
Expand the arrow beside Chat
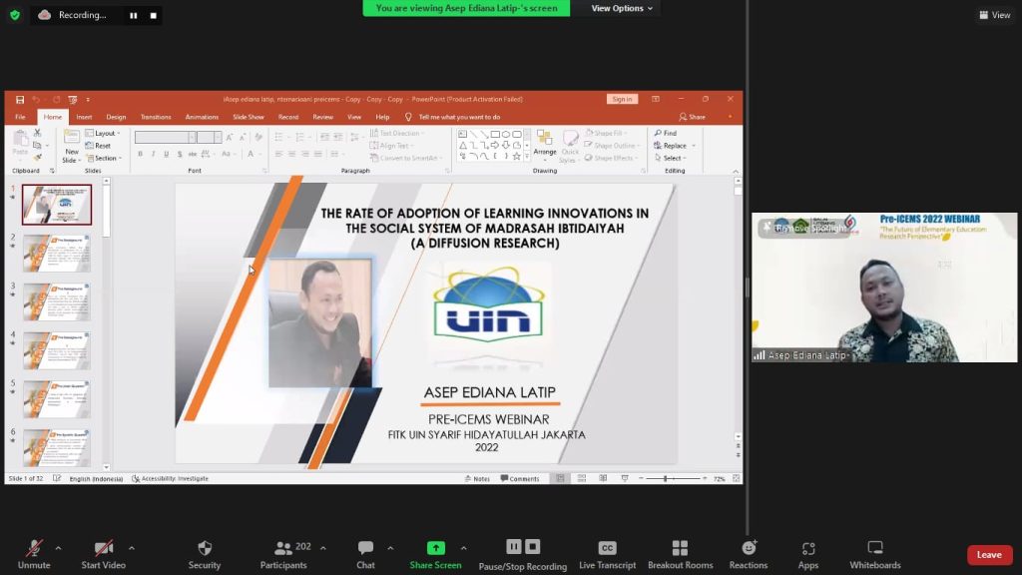(x=390, y=548)
